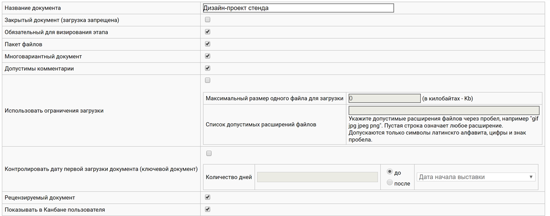
Task: Open the 'Дата начала выставки' dropdown
Action: [x=475, y=177]
